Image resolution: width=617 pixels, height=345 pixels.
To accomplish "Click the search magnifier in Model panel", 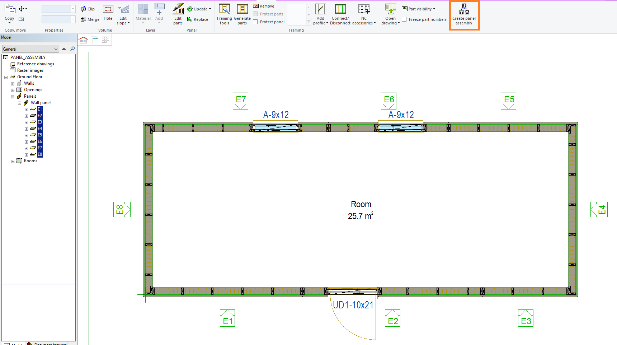I will pos(73,49).
